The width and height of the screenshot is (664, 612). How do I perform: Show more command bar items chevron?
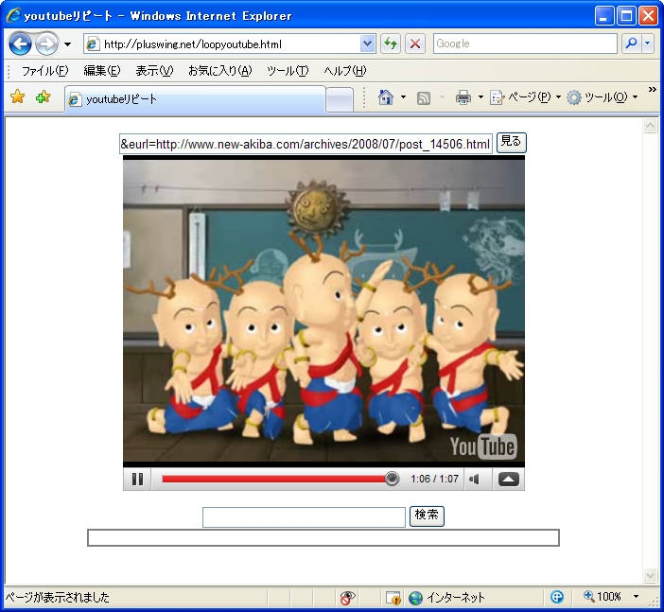(x=652, y=89)
